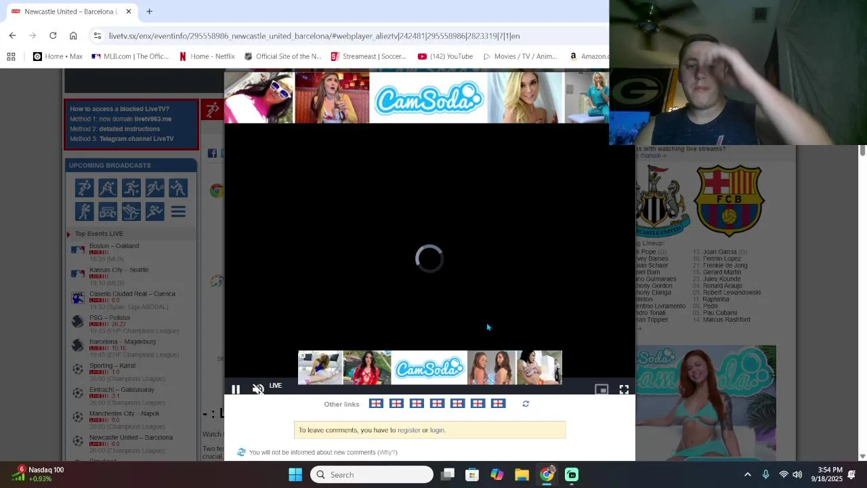
Task: Open the Home - Netflix bookmark
Action: [207, 56]
